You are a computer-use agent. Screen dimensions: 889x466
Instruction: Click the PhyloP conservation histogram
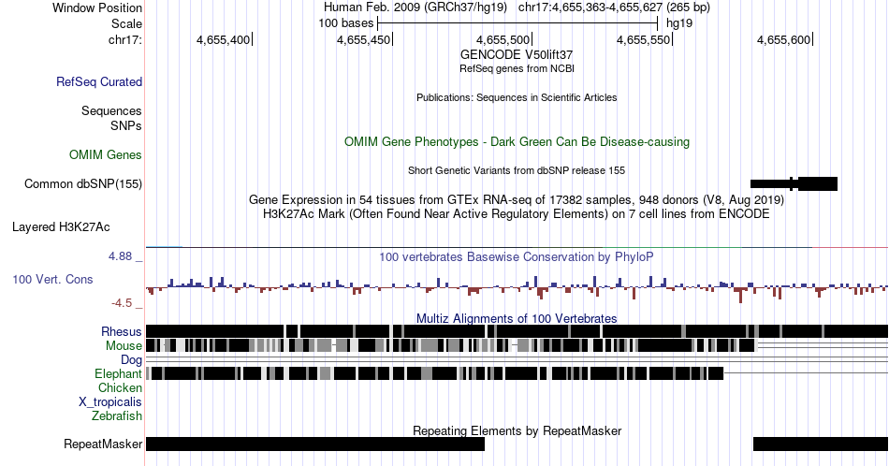click(x=517, y=288)
